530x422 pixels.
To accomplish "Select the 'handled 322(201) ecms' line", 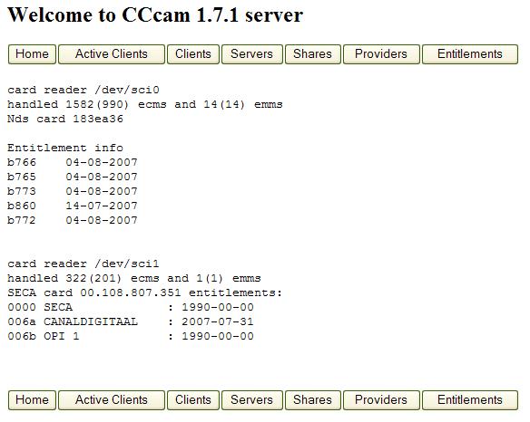I will click(134, 278).
